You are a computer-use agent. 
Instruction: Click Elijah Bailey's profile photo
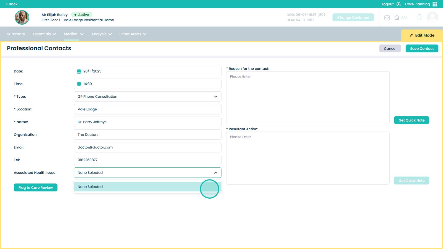[x=22, y=17]
